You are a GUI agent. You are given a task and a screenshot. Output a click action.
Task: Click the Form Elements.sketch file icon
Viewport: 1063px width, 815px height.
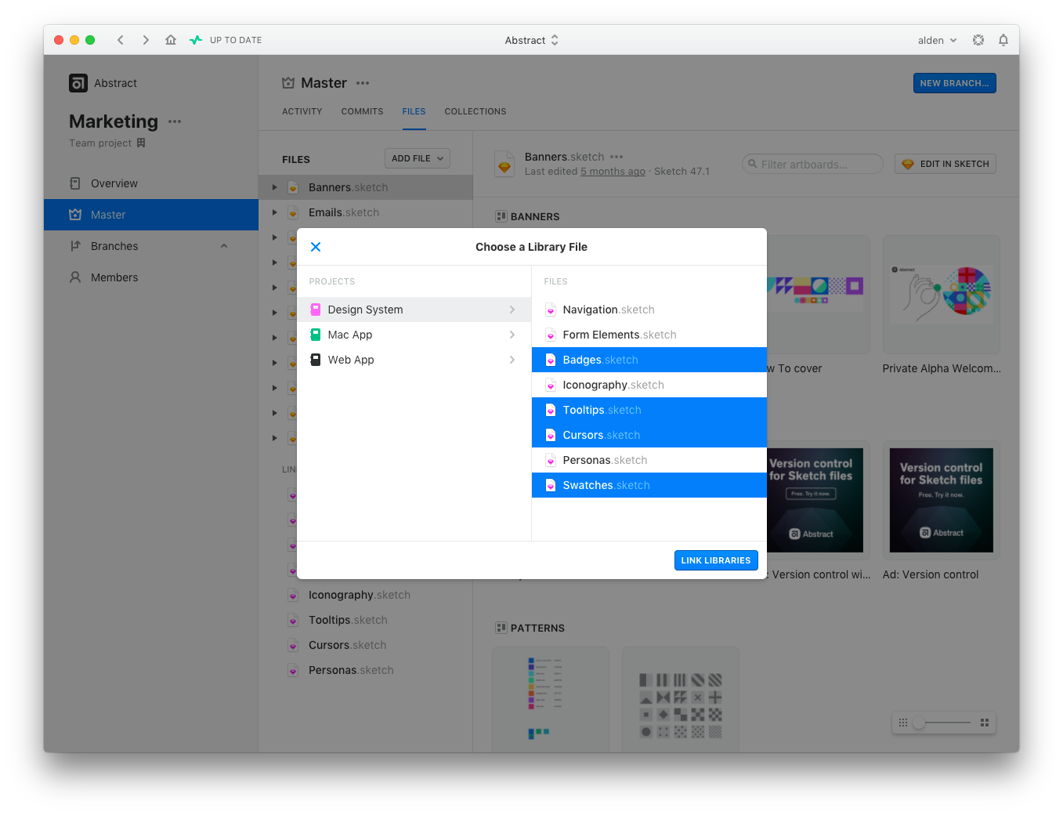(x=551, y=335)
